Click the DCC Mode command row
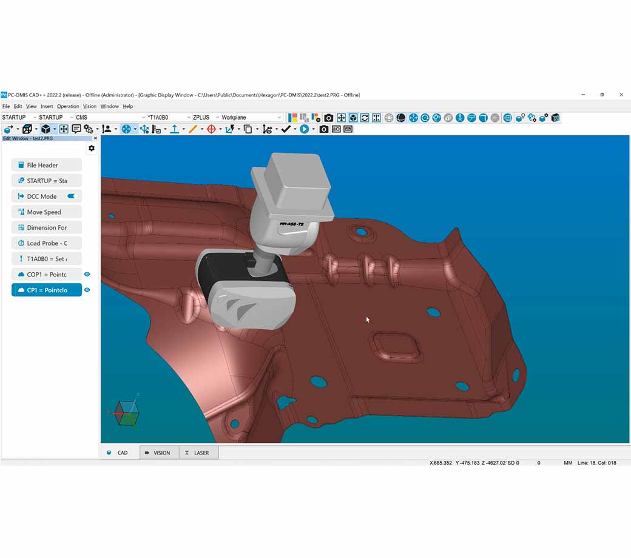The height and width of the screenshot is (558, 631). tap(47, 197)
